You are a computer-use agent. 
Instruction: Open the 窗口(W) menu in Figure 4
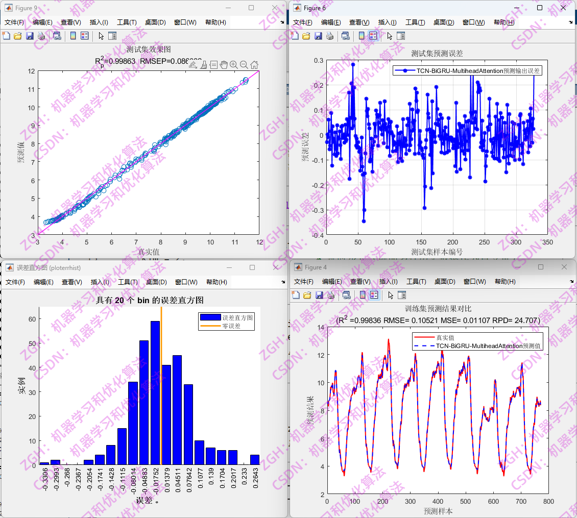point(475,282)
